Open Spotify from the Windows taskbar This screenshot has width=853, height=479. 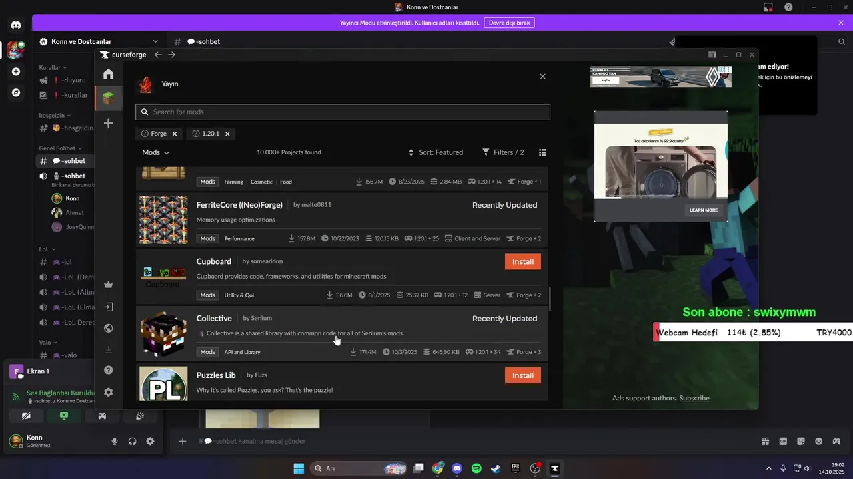(x=476, y=468)
